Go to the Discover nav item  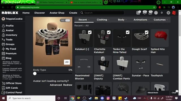coord(40,13)
